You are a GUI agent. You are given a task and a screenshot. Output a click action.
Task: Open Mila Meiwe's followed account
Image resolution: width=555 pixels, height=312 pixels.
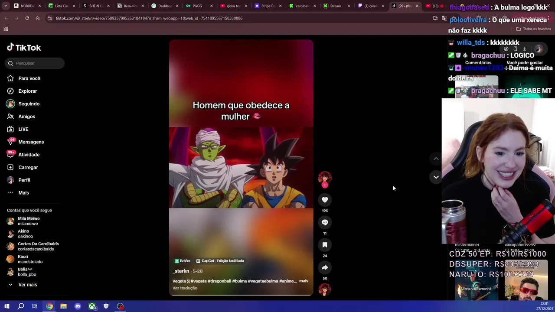tap(29, 221)
